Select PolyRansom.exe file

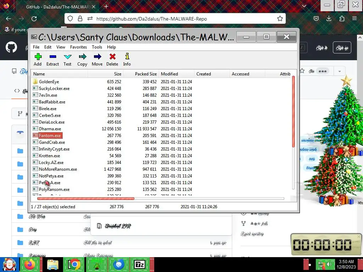pyautogui.click(x=51, y=189)
